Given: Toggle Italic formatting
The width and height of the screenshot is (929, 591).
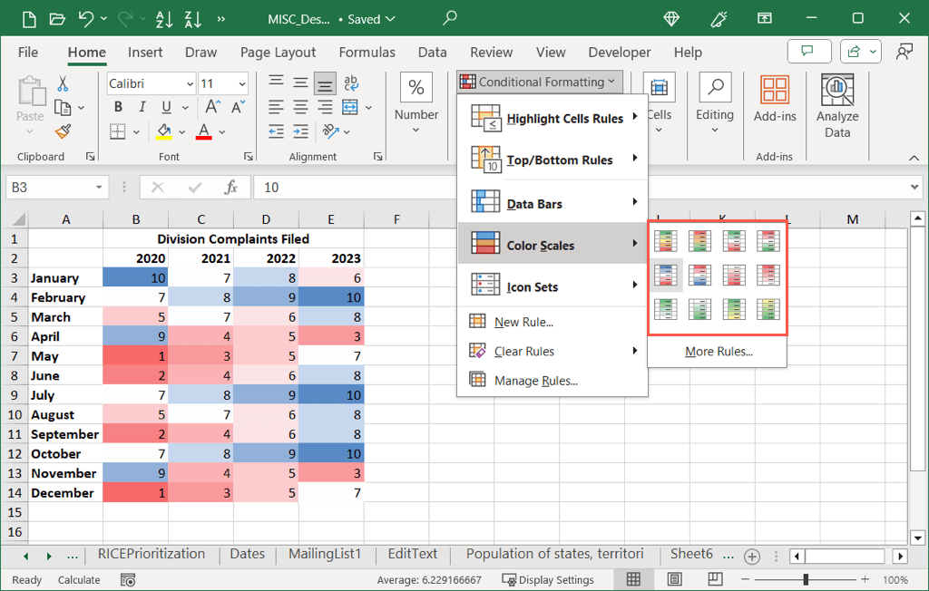Looking at the screenshot, I should (x=142, y=107).
